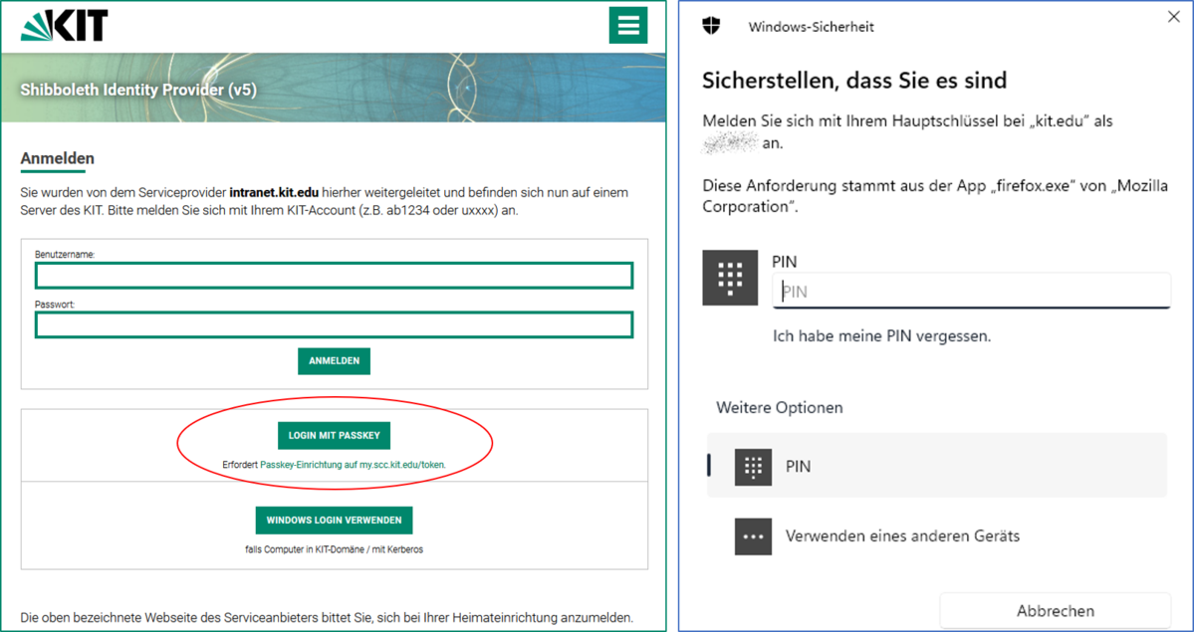Select the PIN keypad icon under Weitere Optionen
This screenshot has width=1194, height=632.
pyautogui.click(x=753, y=466)
